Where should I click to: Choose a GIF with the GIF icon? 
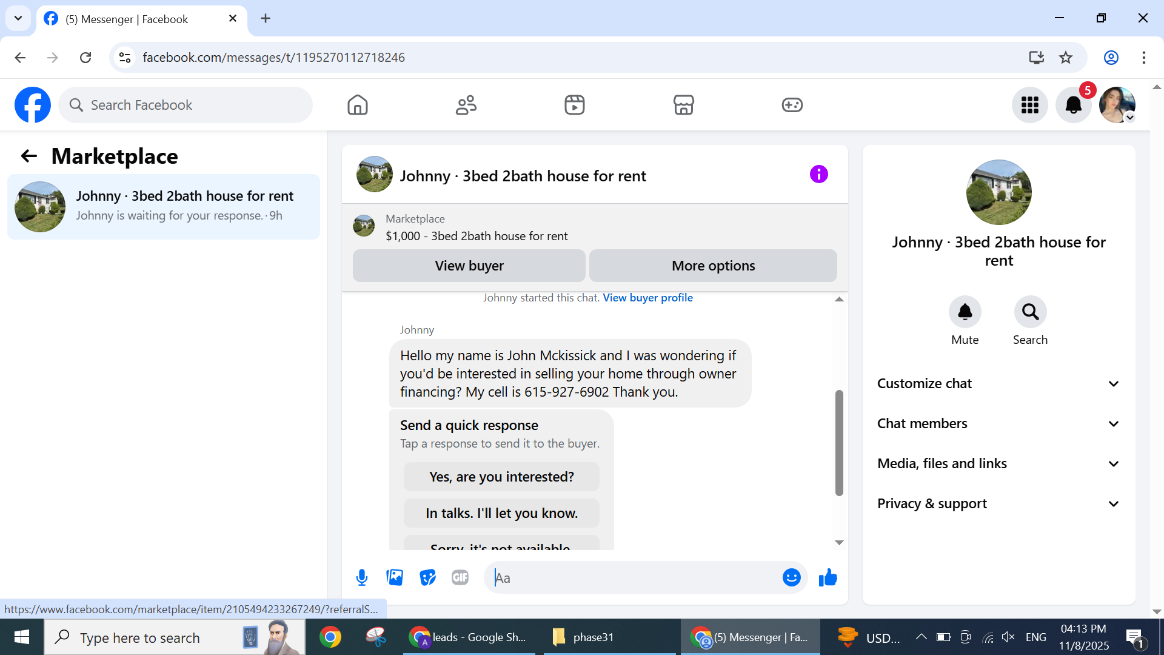point(460,577)
